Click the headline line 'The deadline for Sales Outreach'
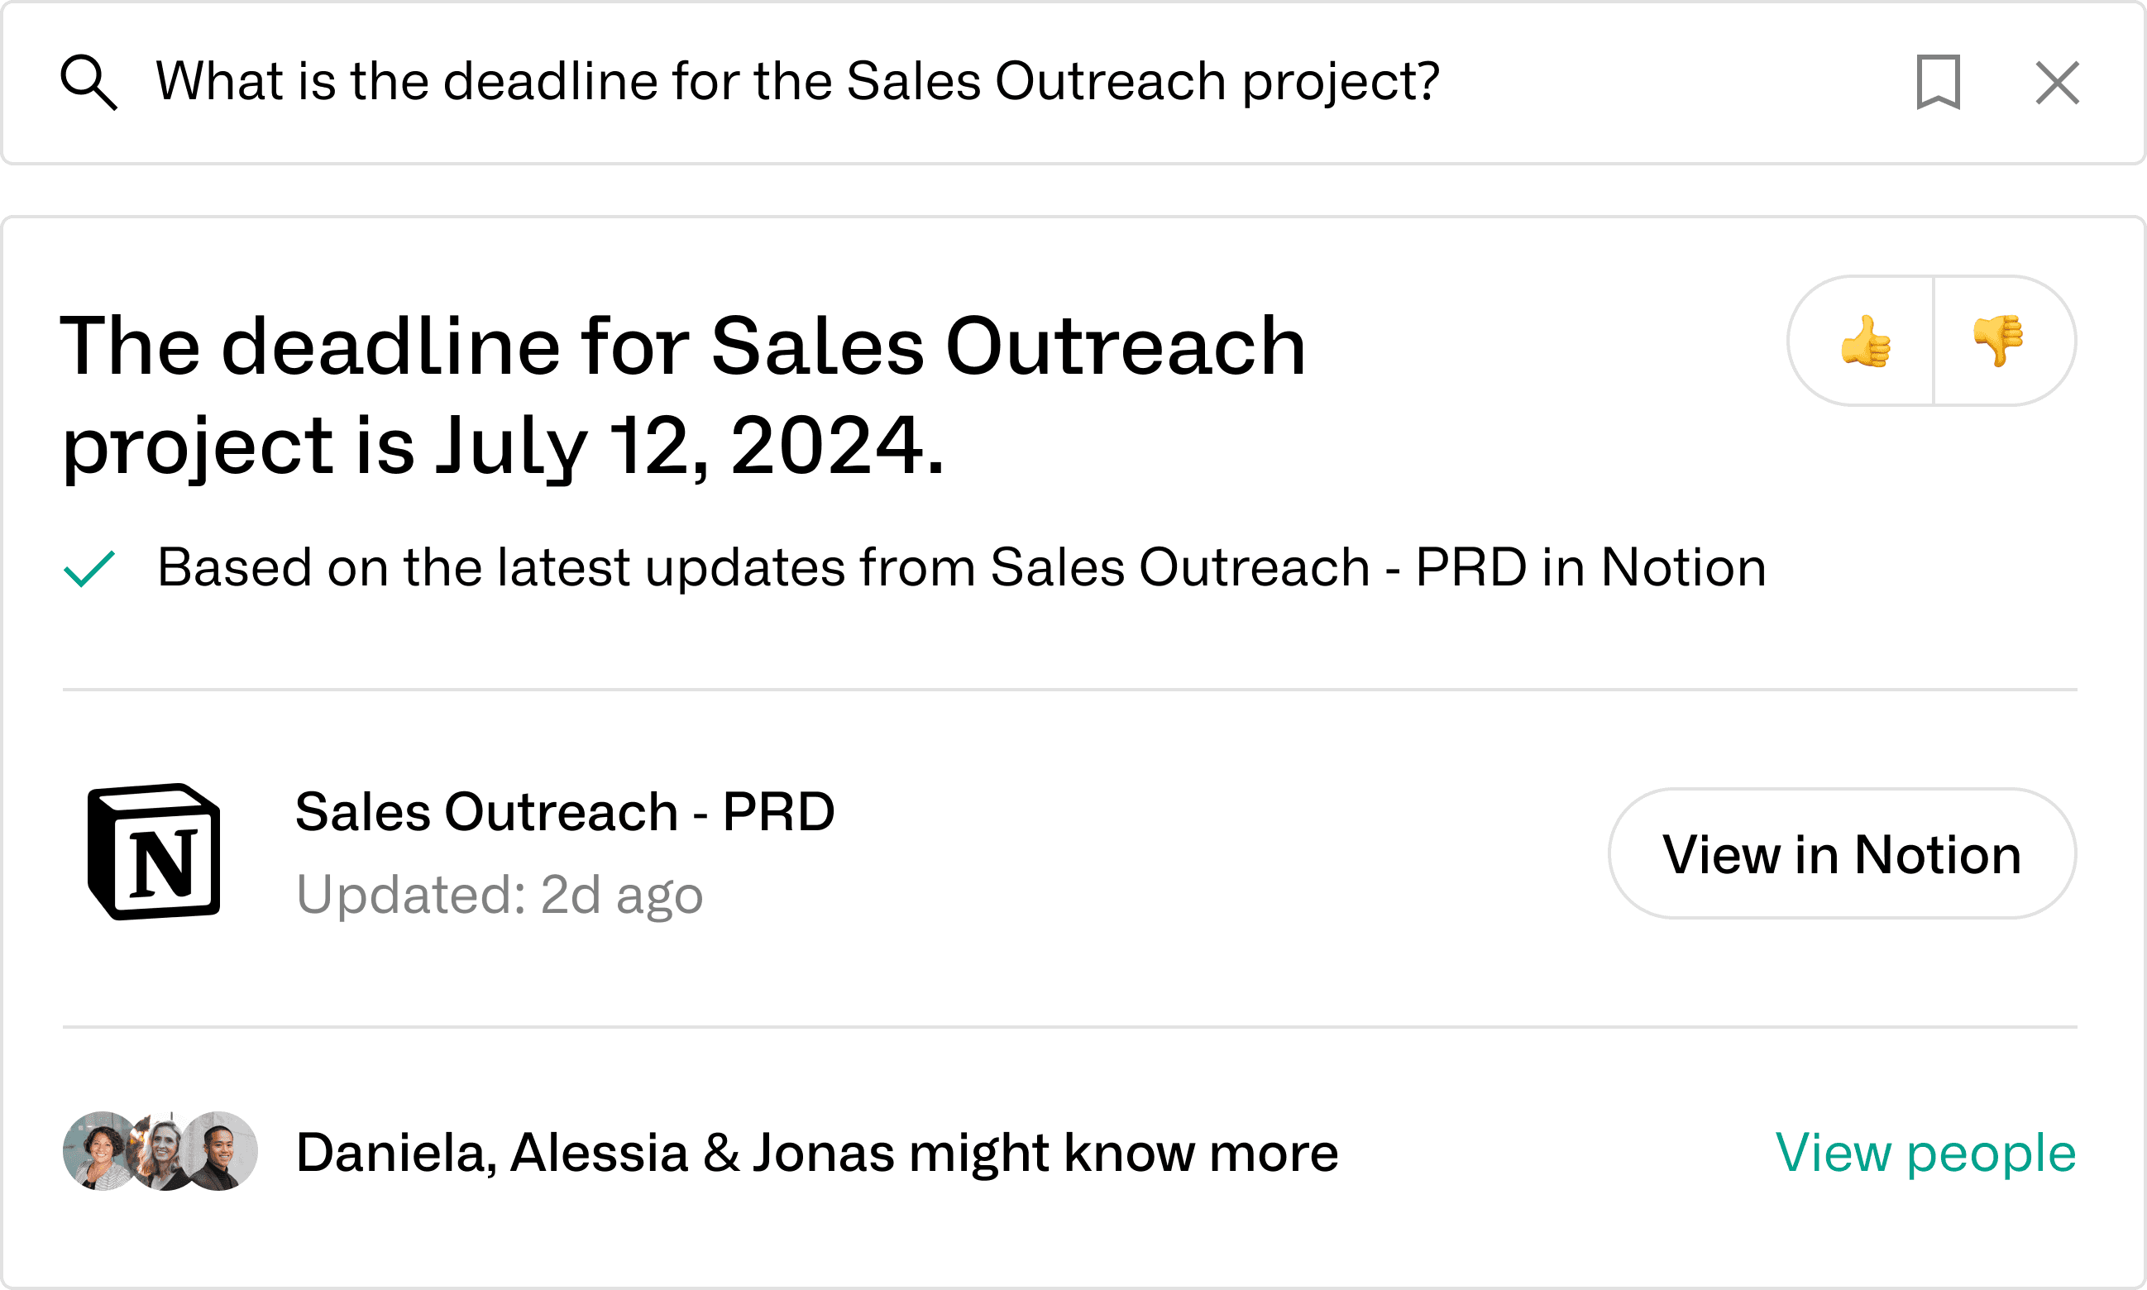 682,346
